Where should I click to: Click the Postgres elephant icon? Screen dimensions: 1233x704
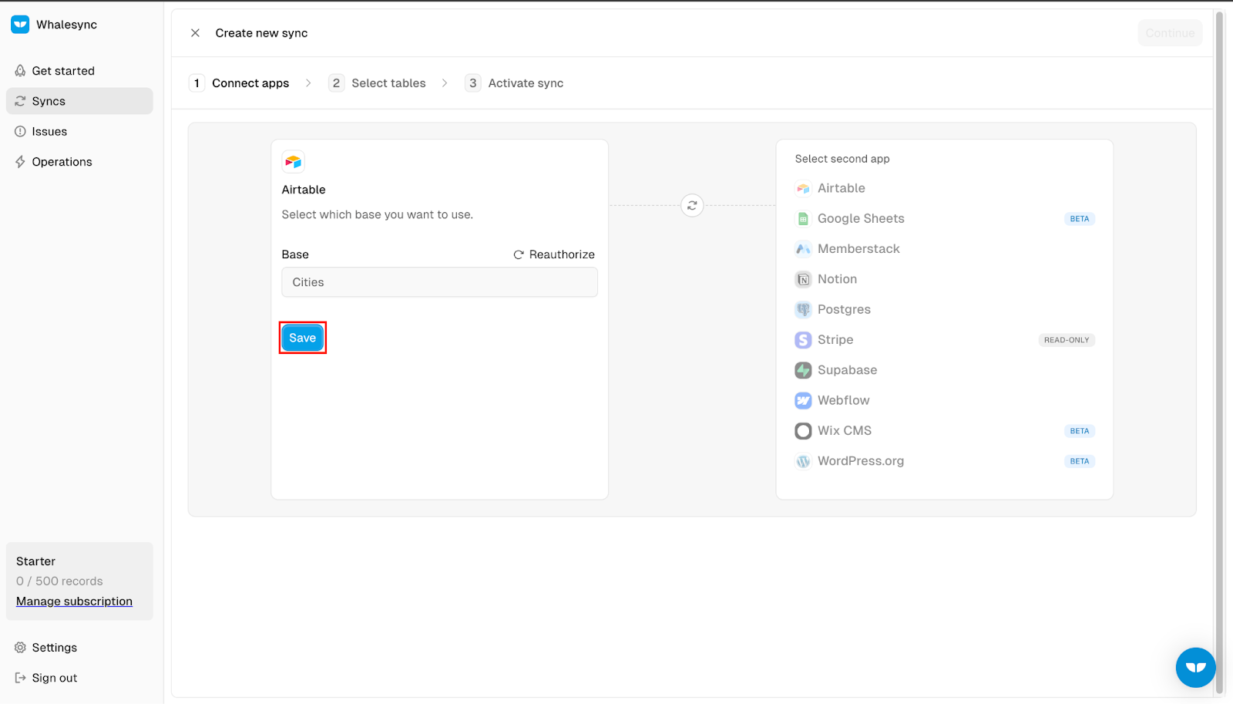click(803, 309)
